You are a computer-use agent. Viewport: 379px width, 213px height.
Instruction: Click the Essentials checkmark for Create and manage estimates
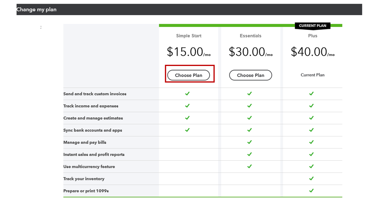pos(249,118)
